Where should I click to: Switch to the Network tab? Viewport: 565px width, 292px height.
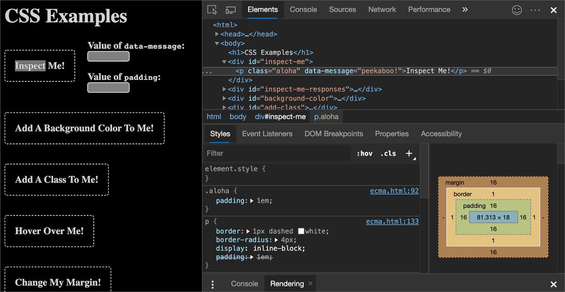[382, 9]
